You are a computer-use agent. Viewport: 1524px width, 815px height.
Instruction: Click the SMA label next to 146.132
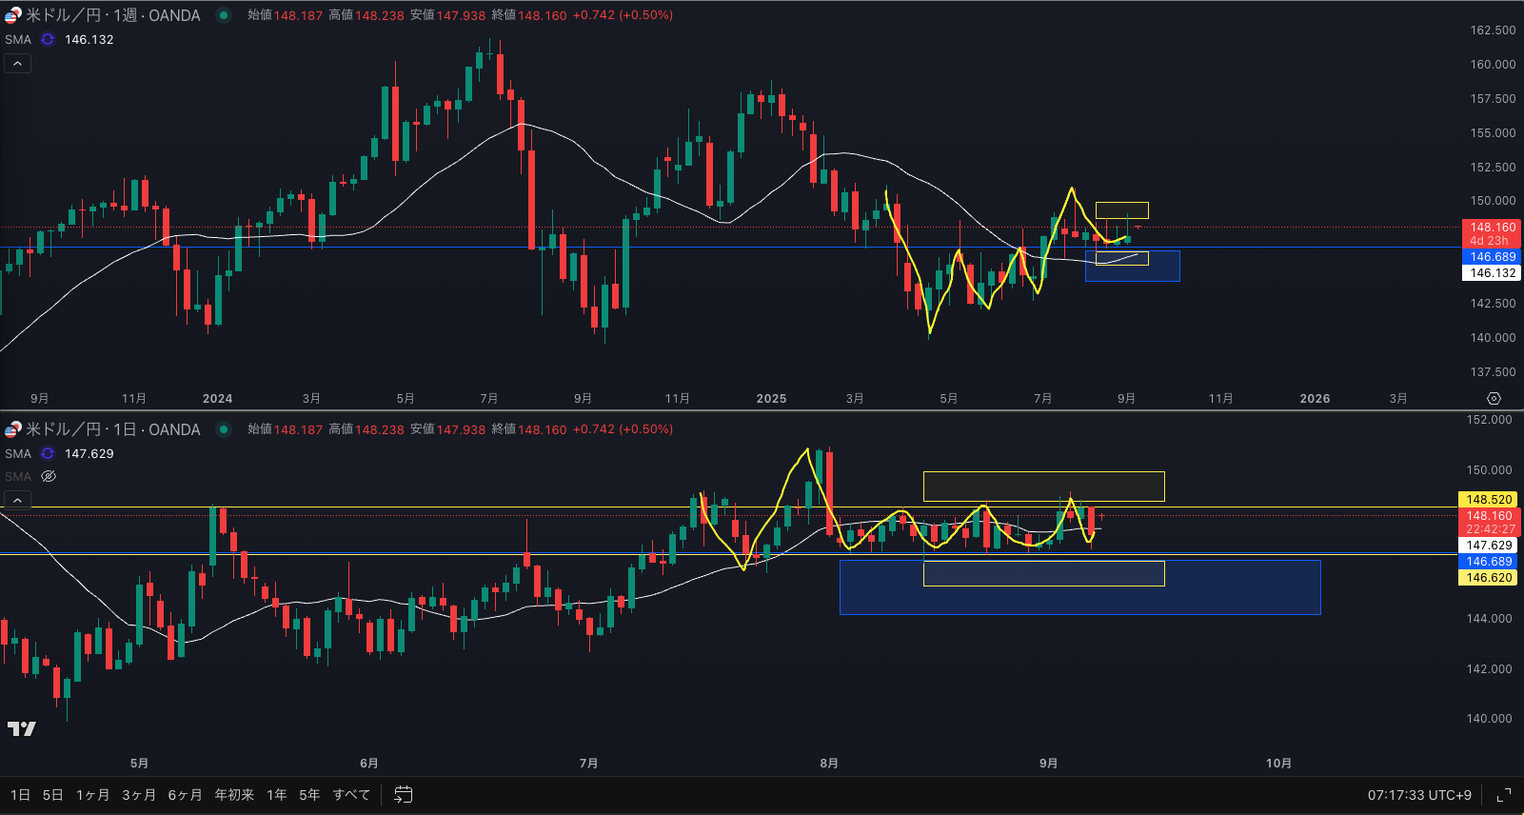[18, 39]
